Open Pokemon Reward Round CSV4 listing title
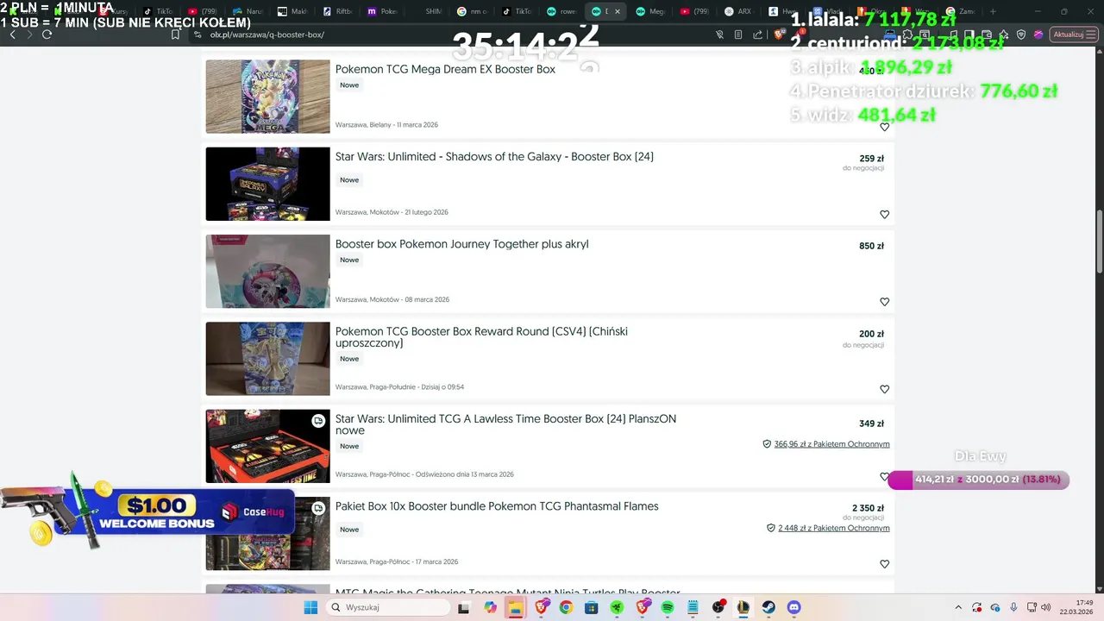 click(x=481, y=337)
